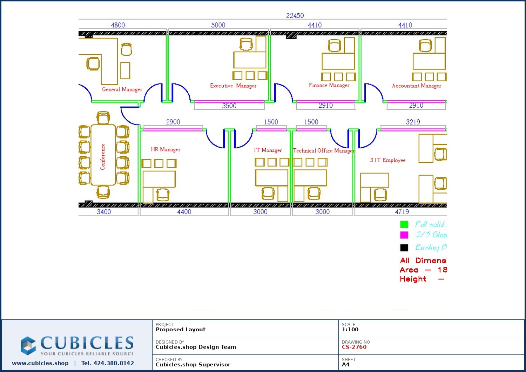526x372 pixels.
Task: Click the 2/3 Glaz legend text
Action: [431, 235]
